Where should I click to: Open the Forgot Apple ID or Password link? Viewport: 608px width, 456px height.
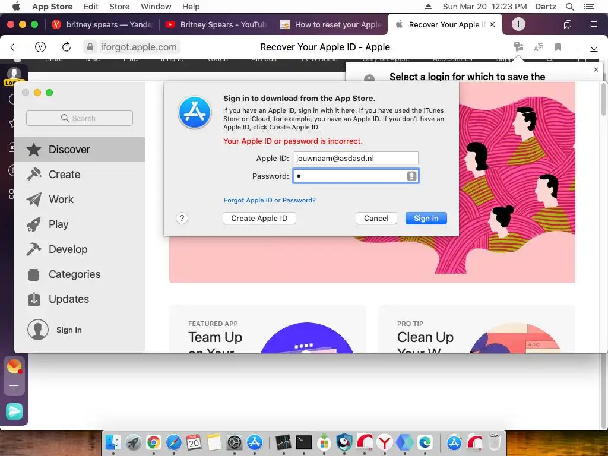(270, 200)
